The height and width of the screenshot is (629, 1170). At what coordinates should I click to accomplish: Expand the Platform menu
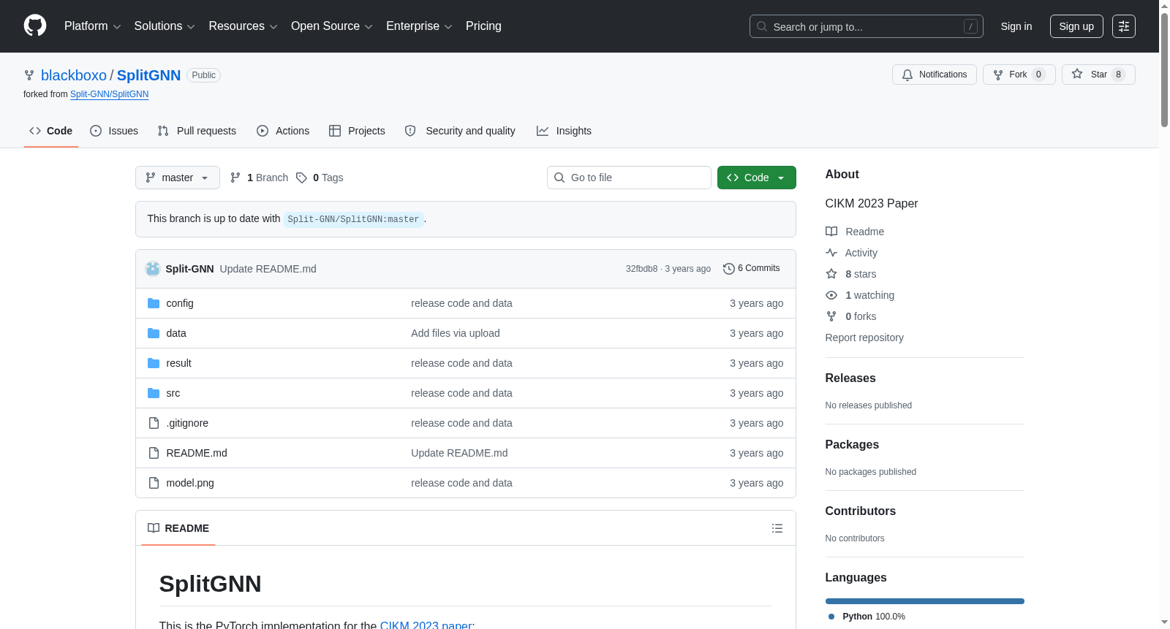93,26
